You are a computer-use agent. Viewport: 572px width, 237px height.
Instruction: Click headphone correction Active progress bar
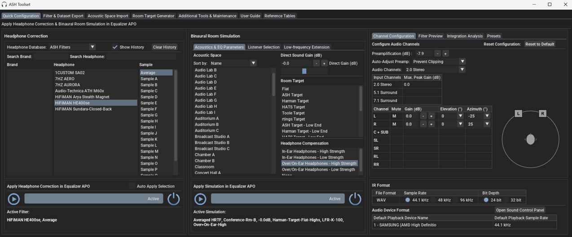[93, 199]
